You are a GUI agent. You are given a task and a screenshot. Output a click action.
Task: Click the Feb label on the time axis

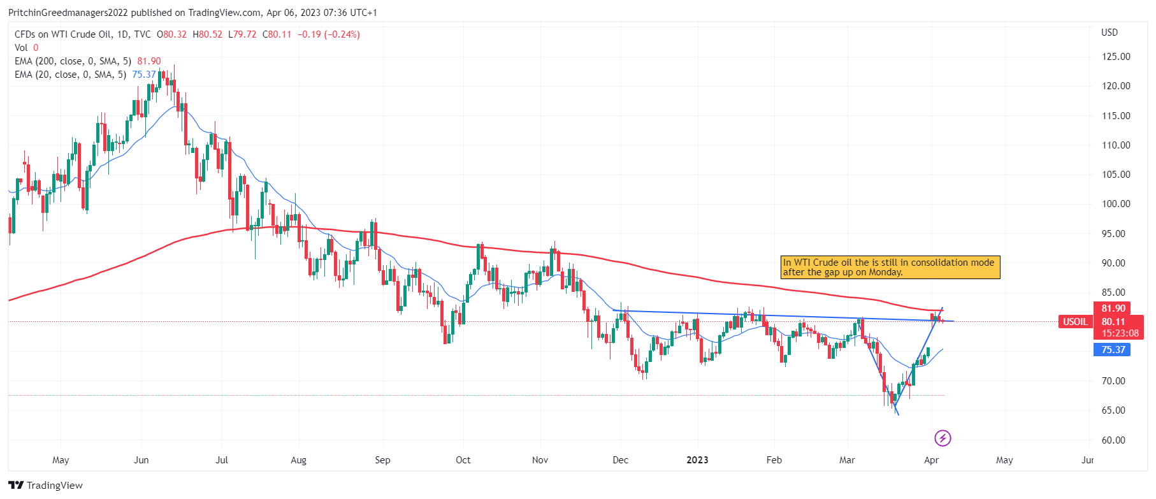[774, 460]
